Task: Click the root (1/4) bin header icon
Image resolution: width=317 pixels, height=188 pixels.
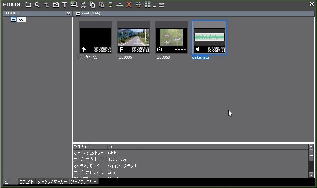Action: (78, 13)
